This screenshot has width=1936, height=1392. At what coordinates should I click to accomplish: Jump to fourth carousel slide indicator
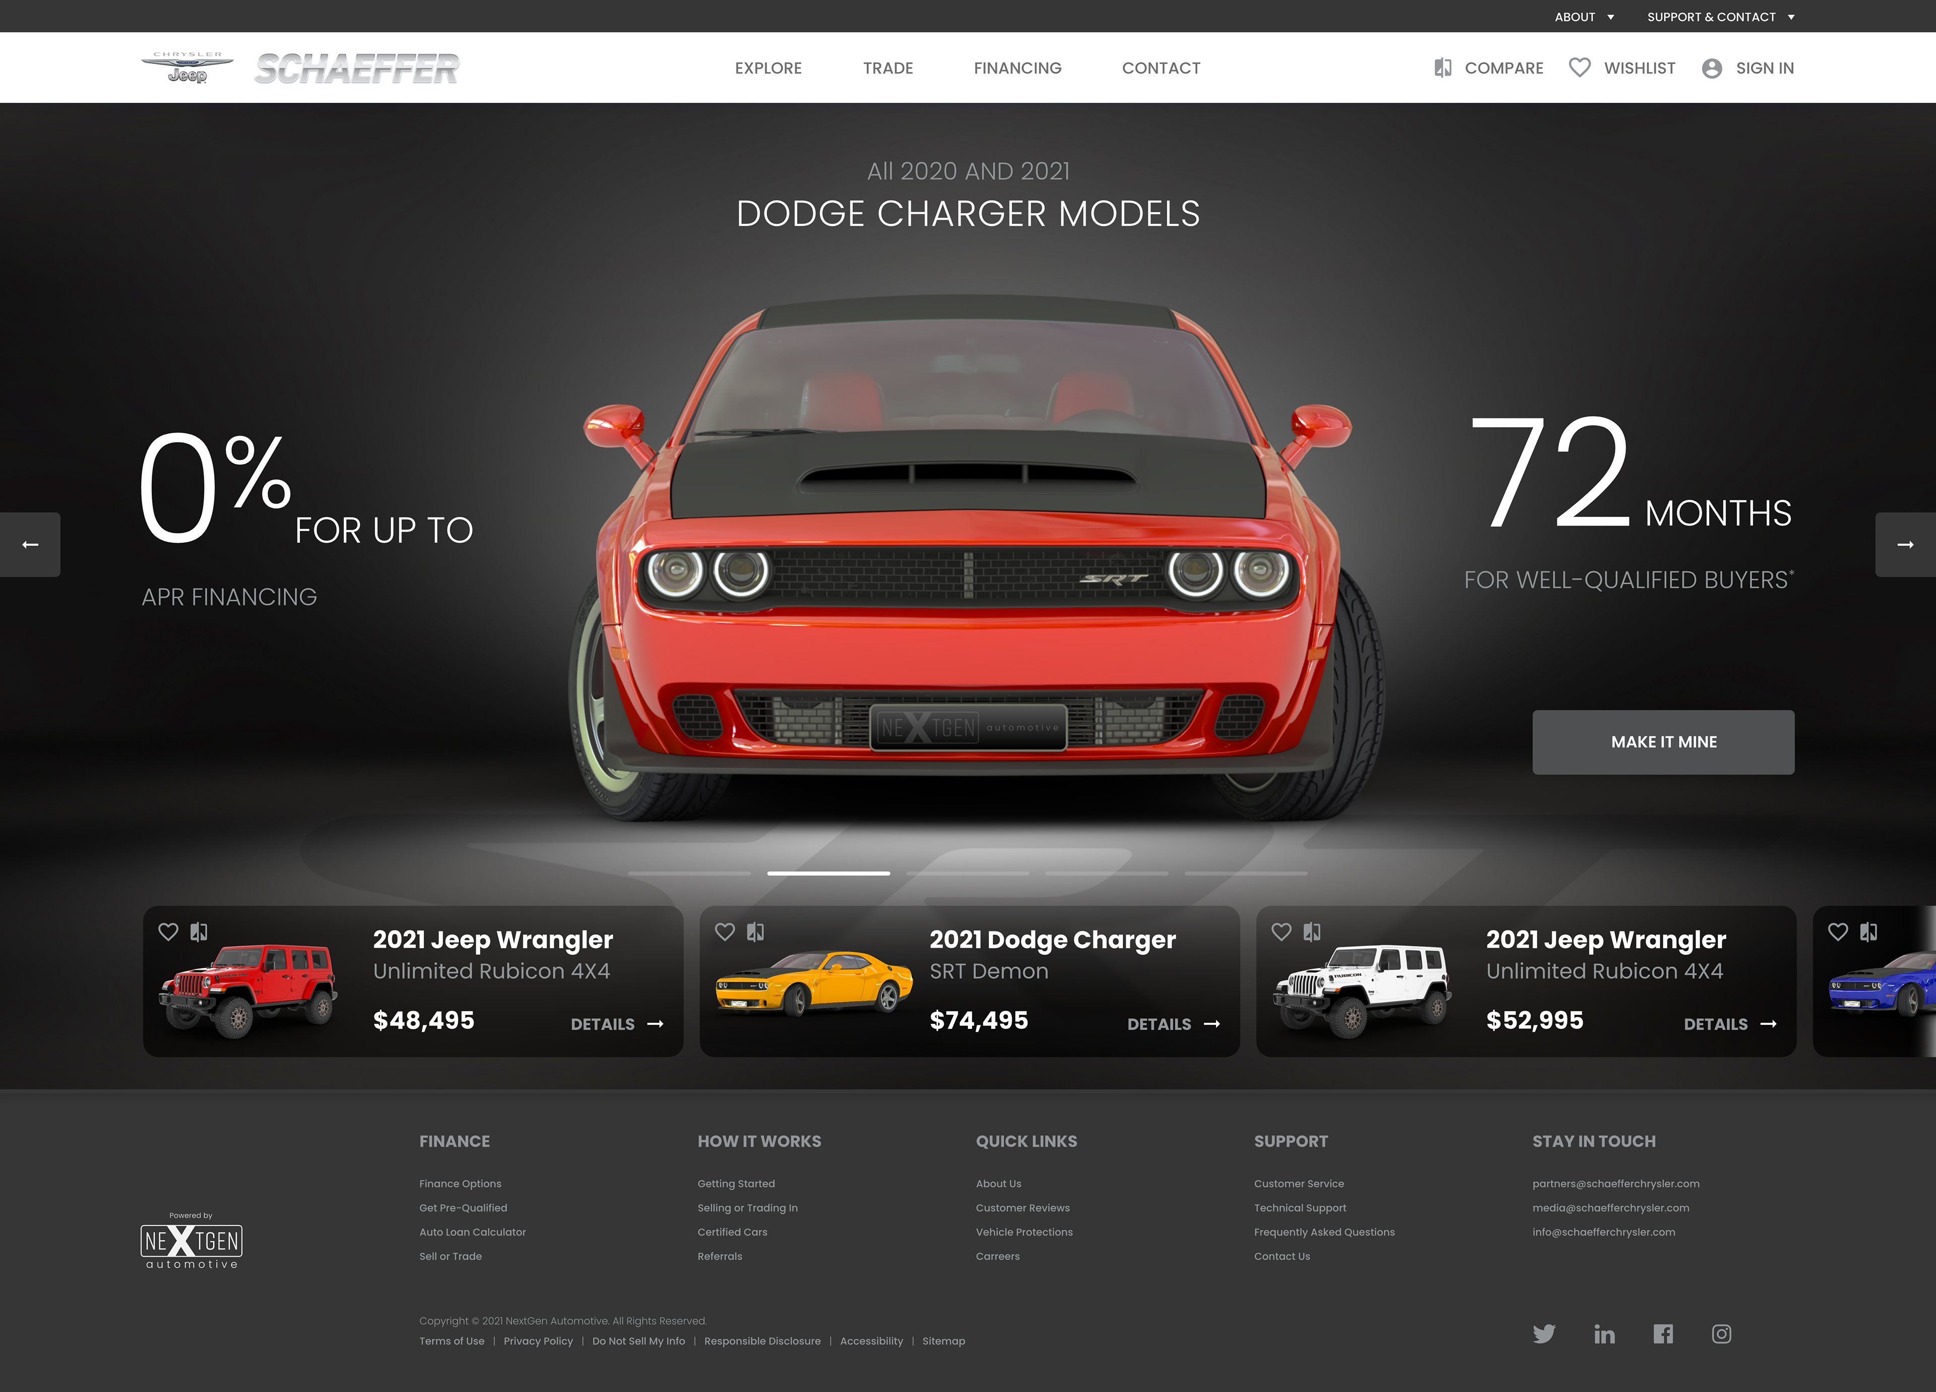click(1106, 873)
